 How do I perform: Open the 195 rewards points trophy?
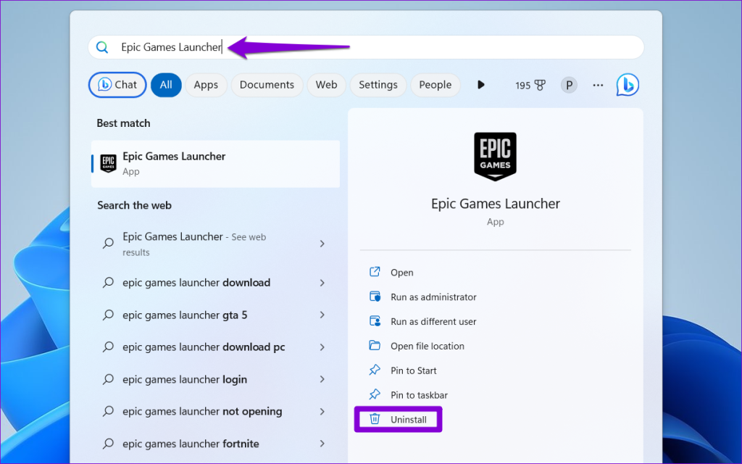click(530, 86)
